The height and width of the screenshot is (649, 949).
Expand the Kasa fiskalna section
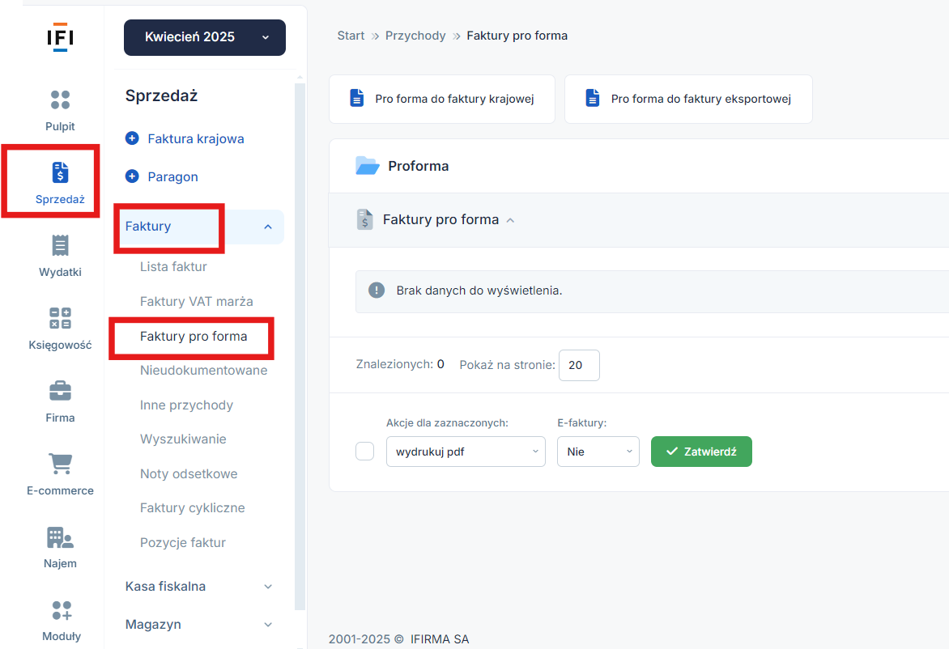click(x=199, y=586)
